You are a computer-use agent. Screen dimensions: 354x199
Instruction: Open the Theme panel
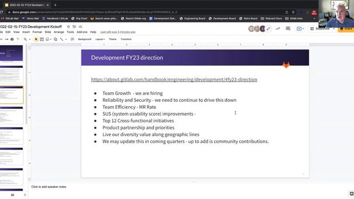(x=112, y=39)
